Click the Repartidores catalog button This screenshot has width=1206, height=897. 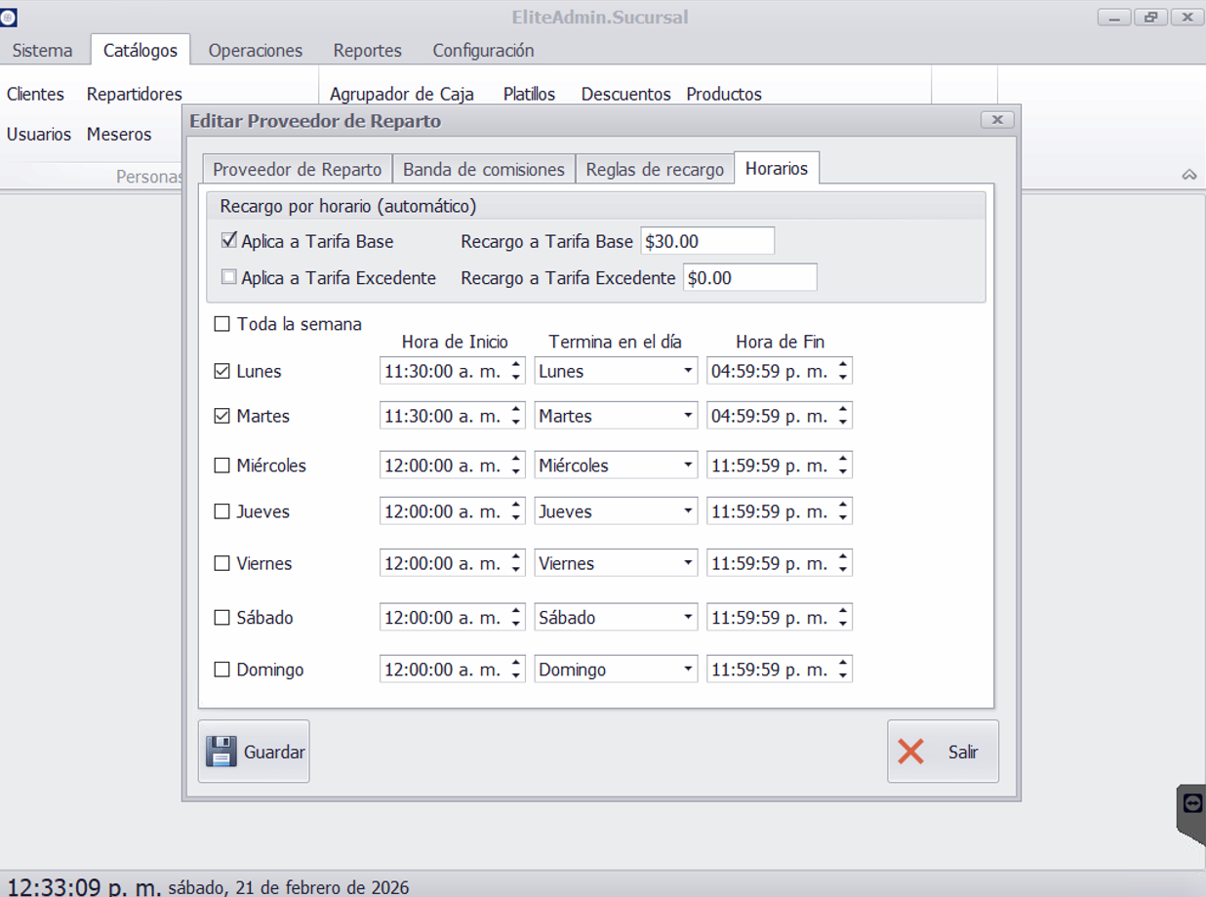(135, 94)
